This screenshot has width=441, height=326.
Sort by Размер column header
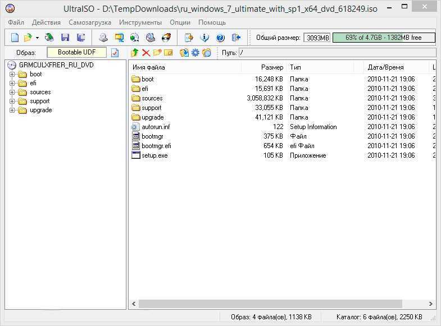click(x=263, y=67)
